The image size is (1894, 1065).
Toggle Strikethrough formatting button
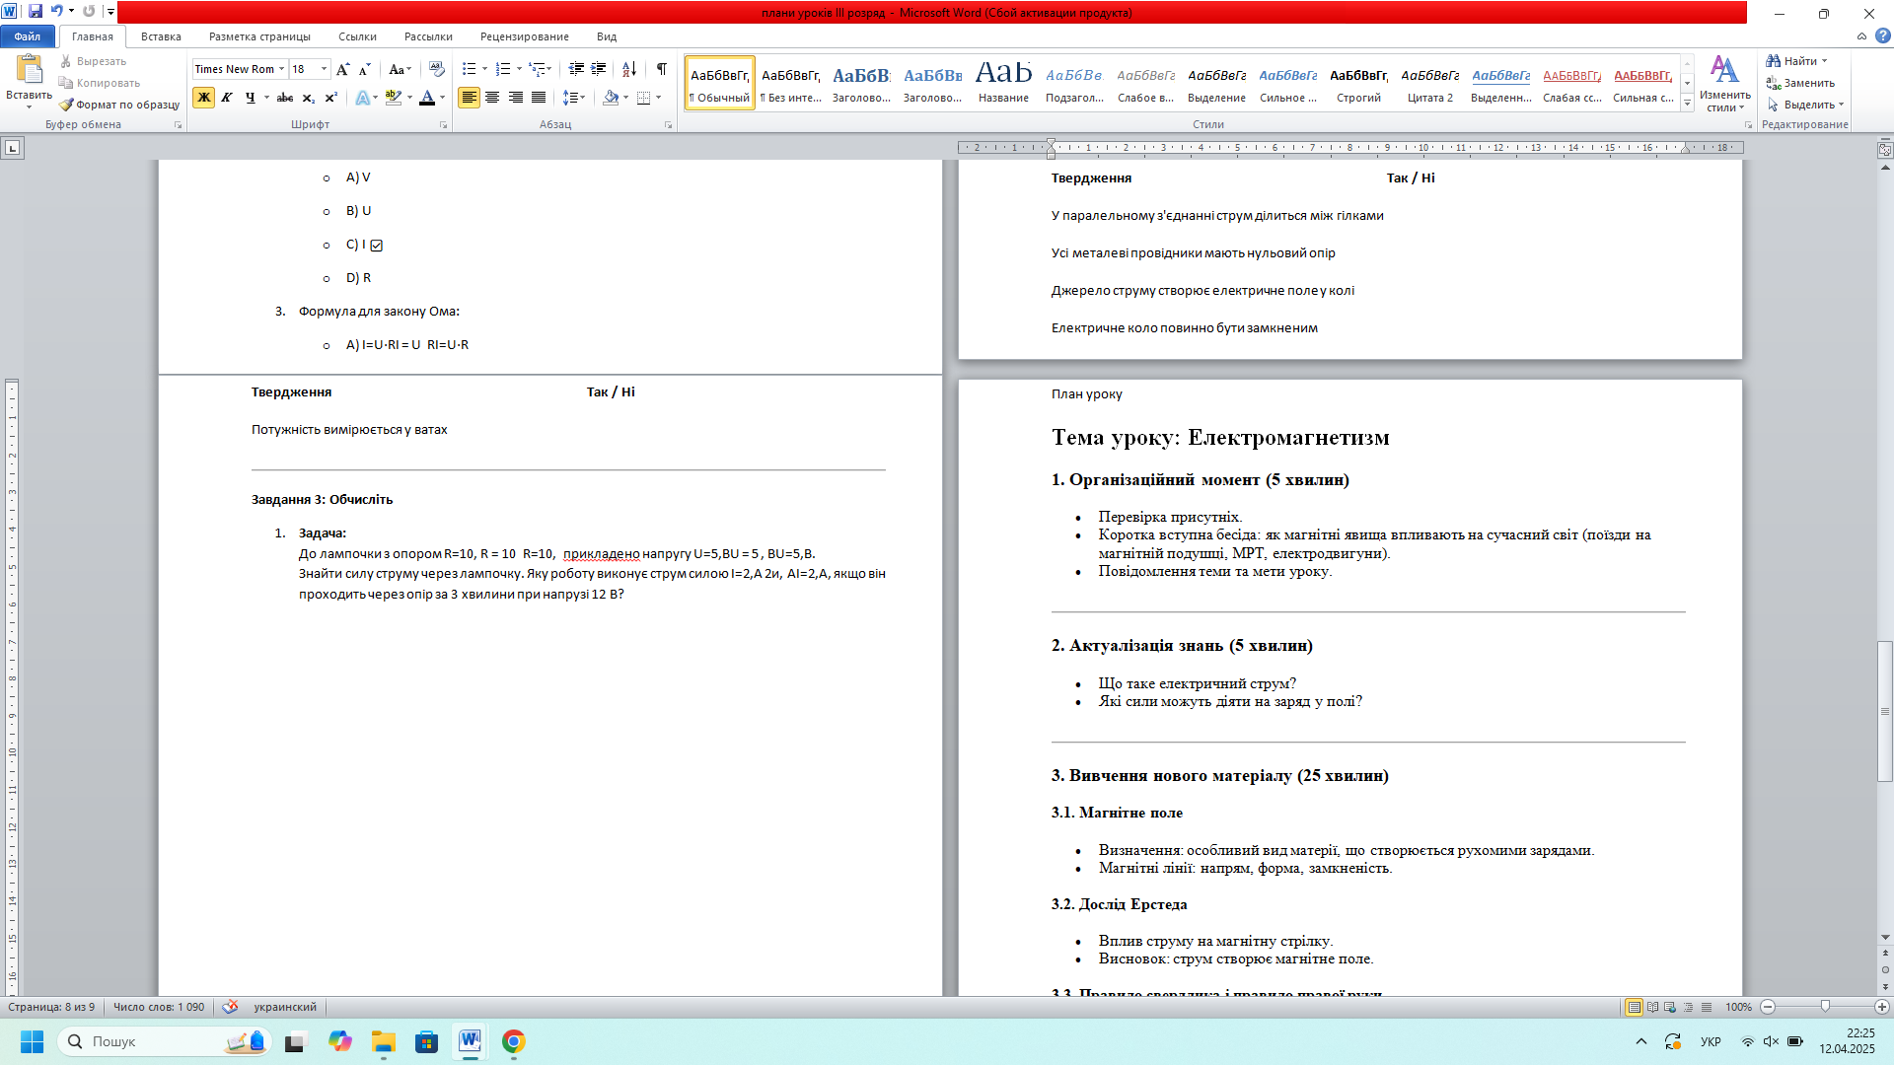pos(285,98)
